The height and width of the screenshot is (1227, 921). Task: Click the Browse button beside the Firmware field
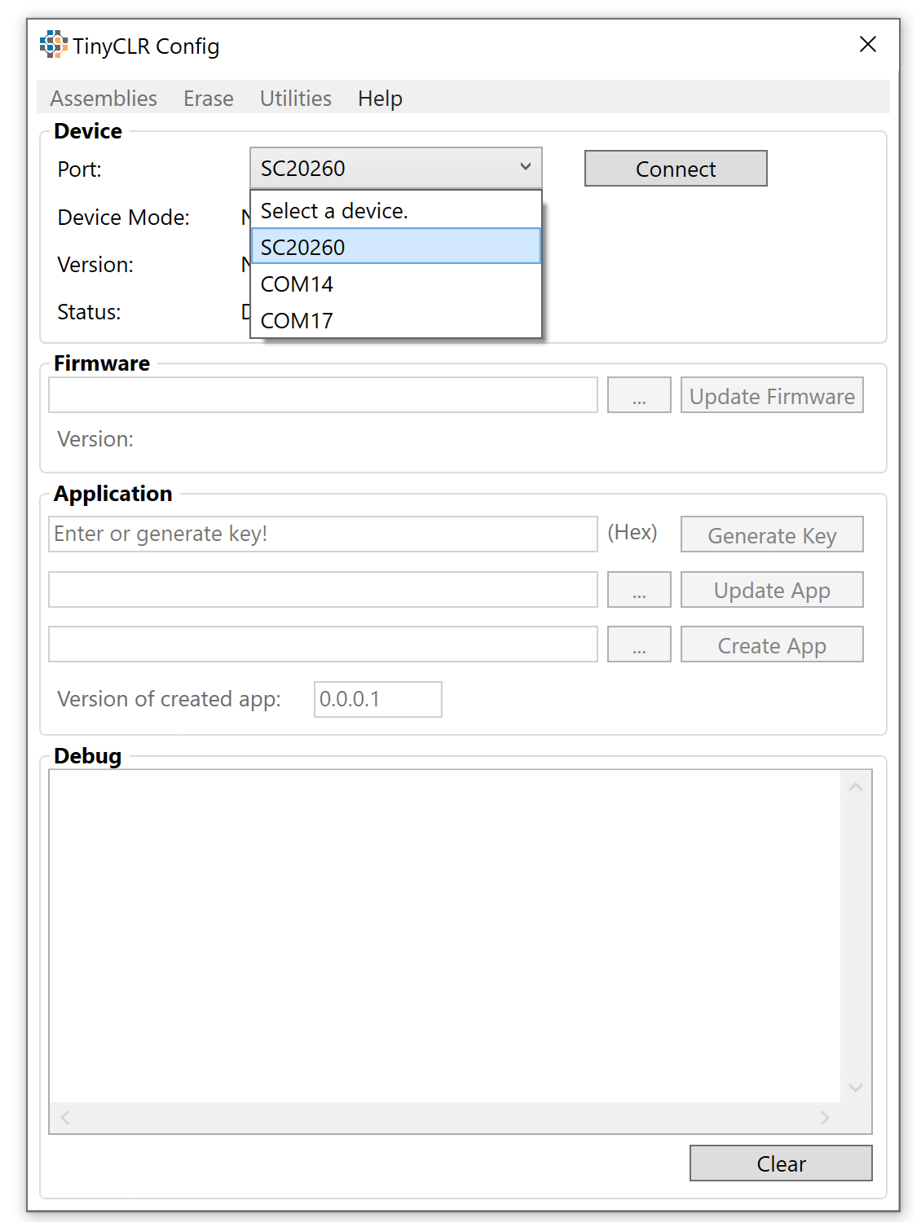tap(639, 394)
